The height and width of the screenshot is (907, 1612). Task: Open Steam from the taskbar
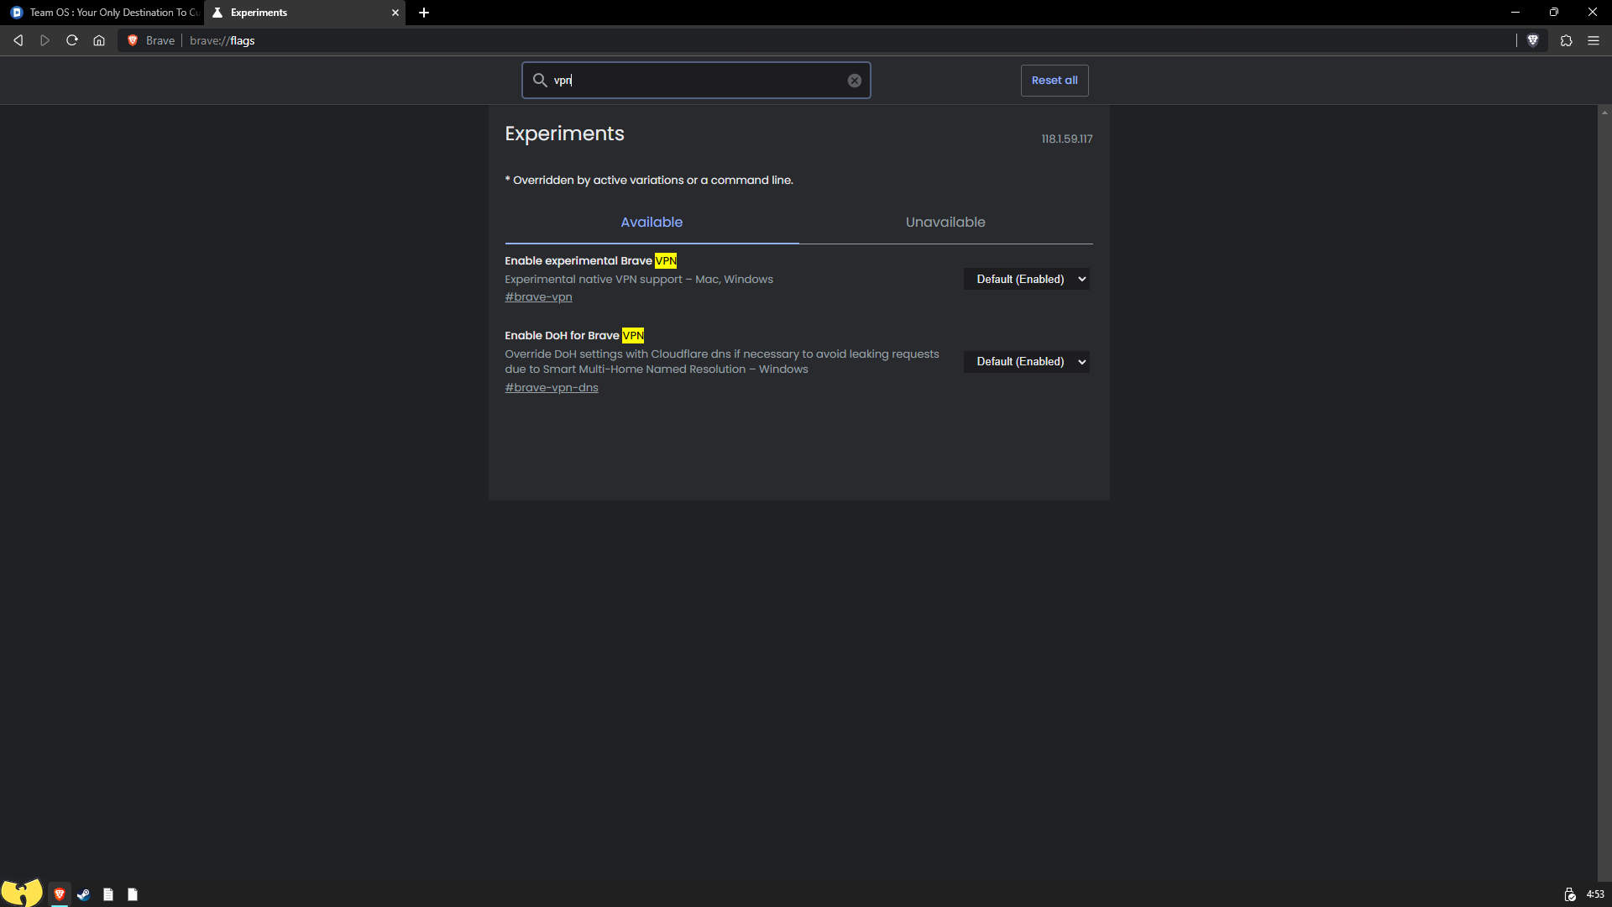84,894
